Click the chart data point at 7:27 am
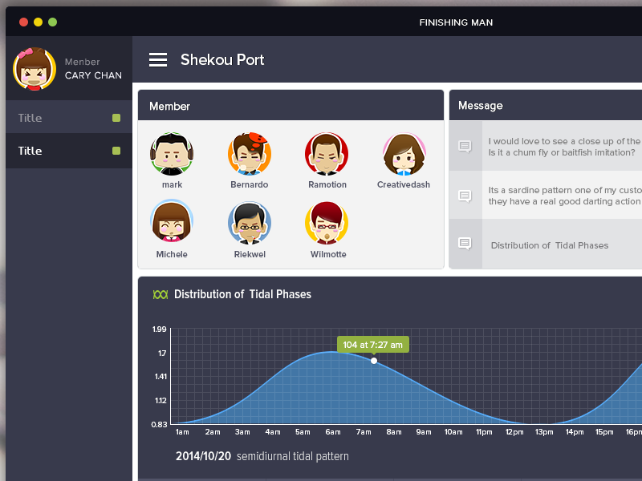The width and height of the screenshot is (642, 481). pyautogui.click(x=374, y=361)
